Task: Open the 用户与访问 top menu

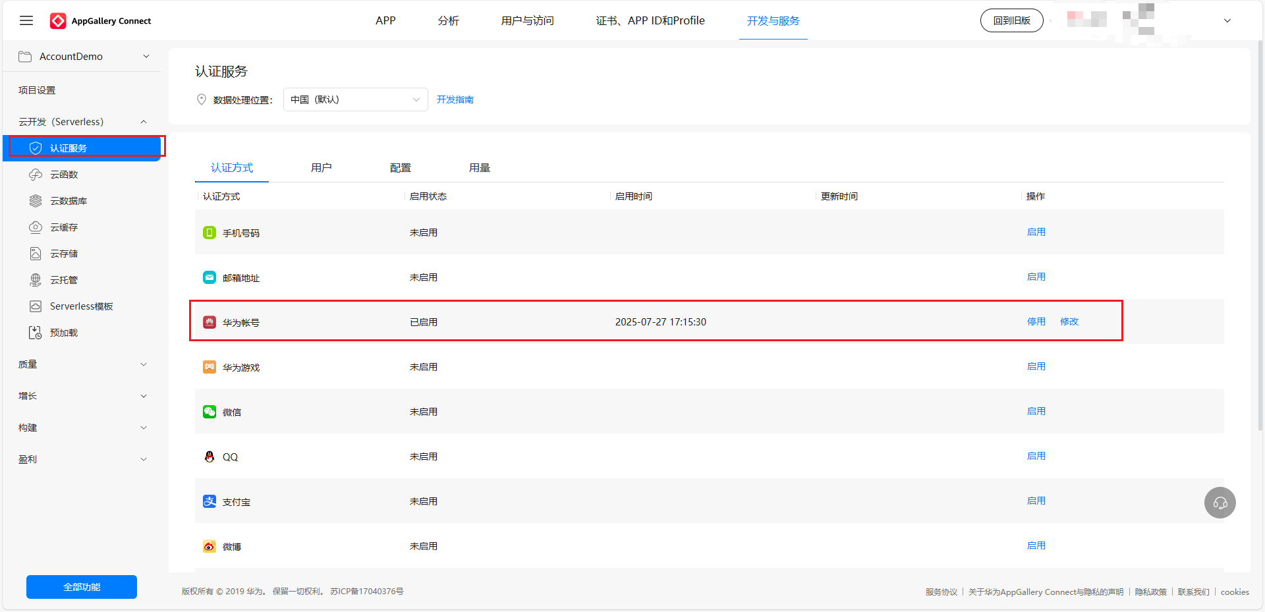Action: pos(528,20)
